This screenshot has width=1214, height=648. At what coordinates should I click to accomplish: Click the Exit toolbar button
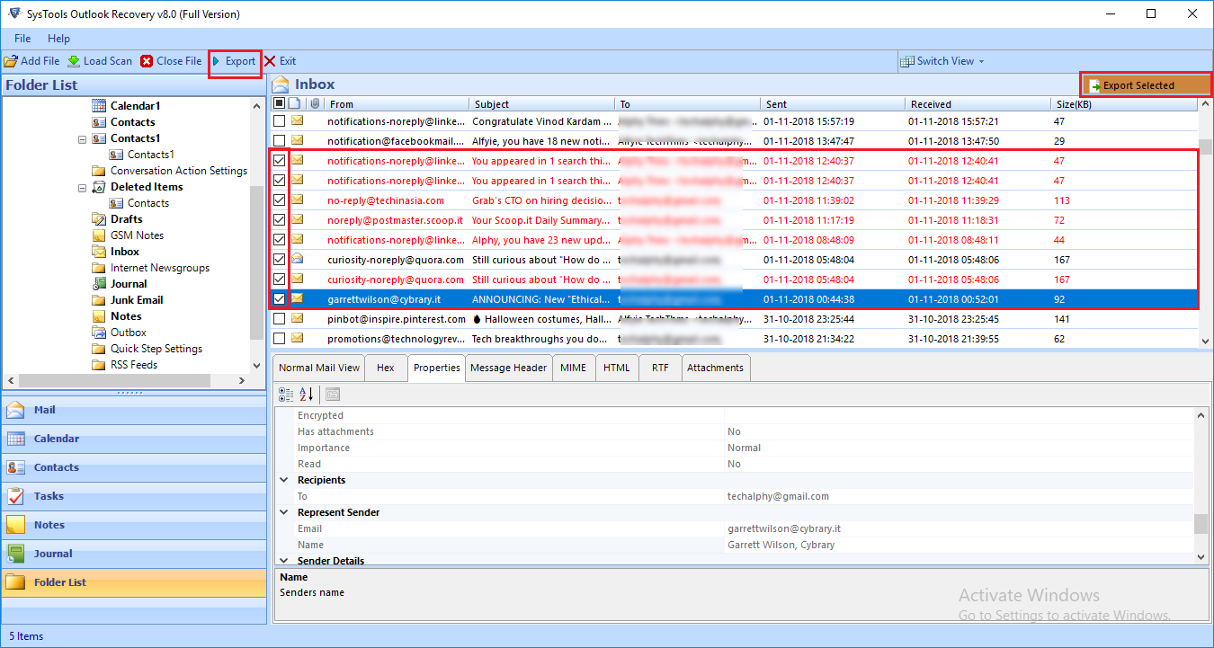(280, 61)
